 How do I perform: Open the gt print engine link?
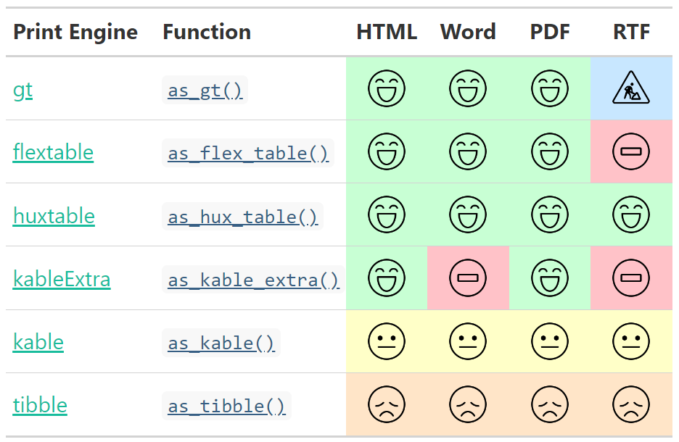pyautogui.click(x=22, y=90)
